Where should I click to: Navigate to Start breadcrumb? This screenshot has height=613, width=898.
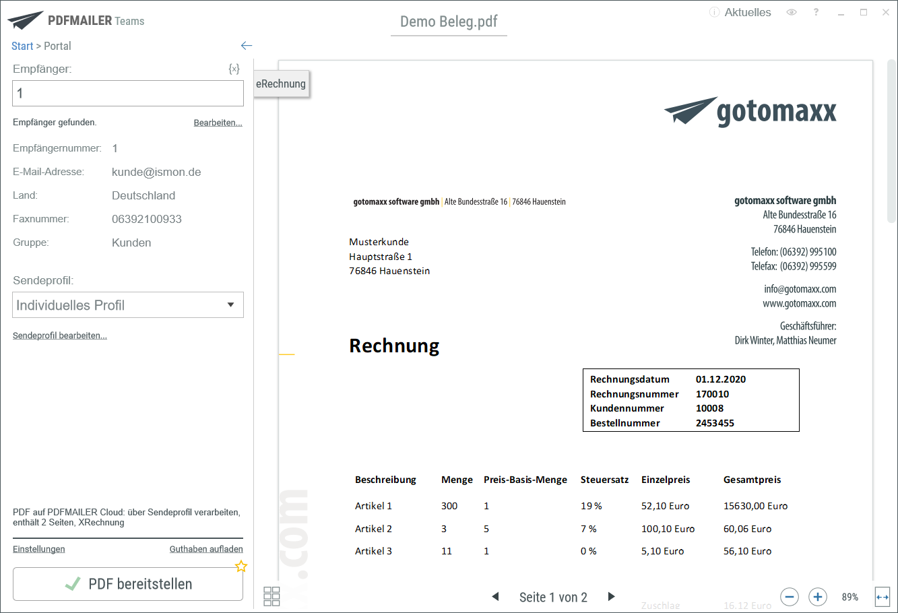[x=22, y=46]
